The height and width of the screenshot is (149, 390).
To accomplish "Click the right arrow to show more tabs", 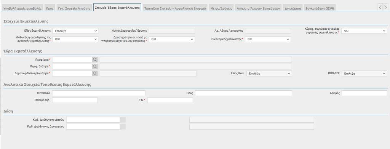I will pyautogui.click(x=385, y=7).
